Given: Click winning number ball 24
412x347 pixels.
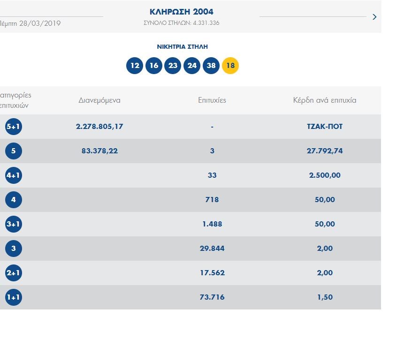Looking at the screenshot, I should (x=192, y=66).
